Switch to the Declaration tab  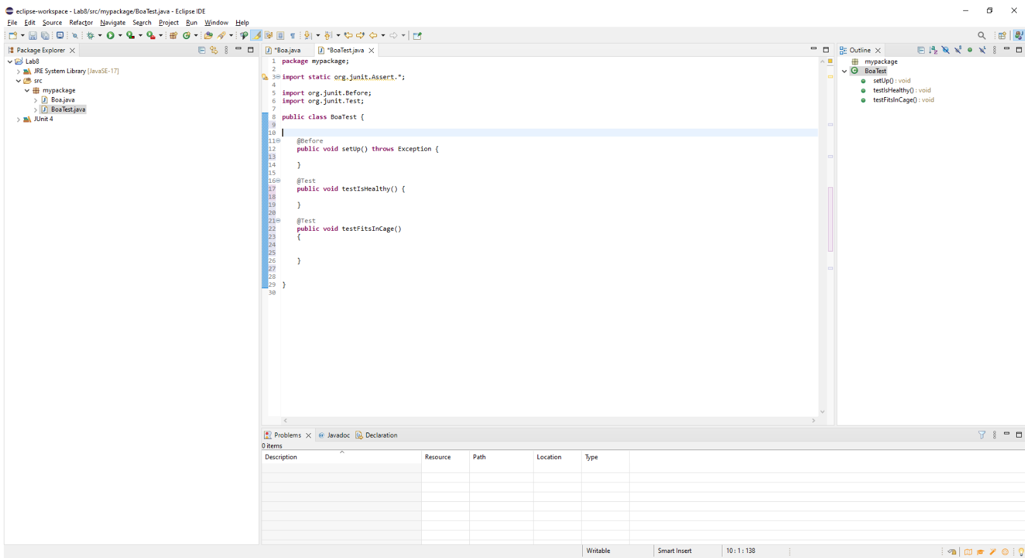[x=376, y=435]
